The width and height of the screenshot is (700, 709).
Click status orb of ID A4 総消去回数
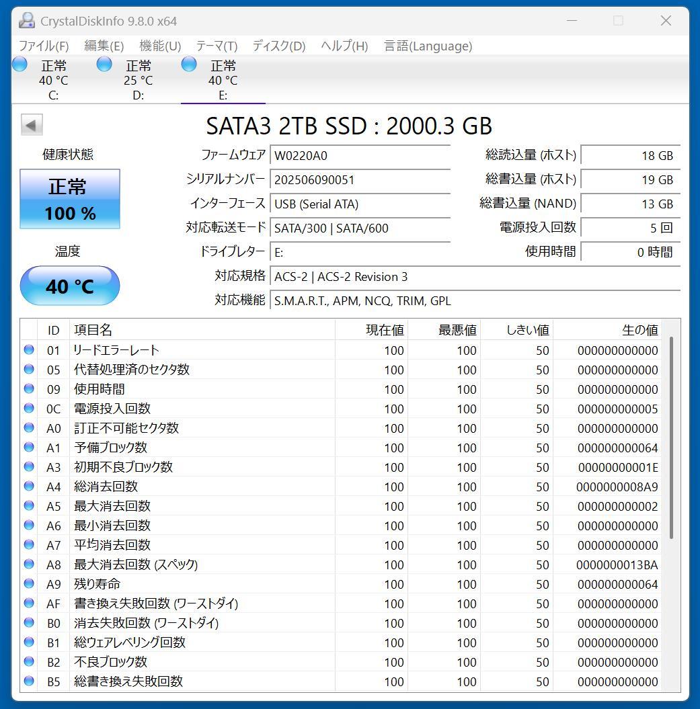pyautogui.click(x=29, y=486)
